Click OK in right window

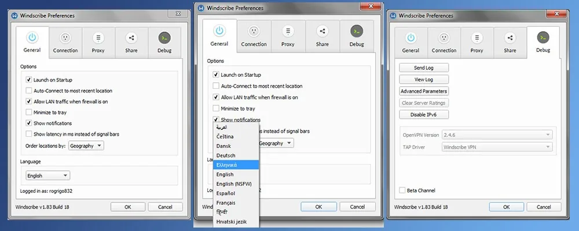coord(507,207)
